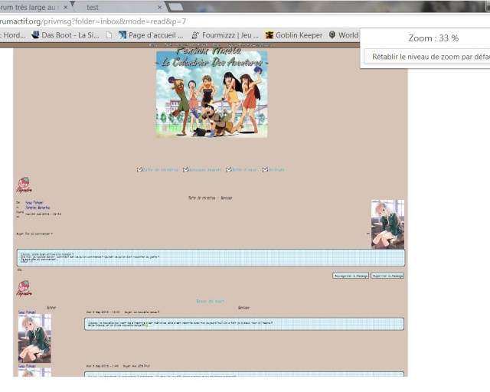
Task: Close the 'test' tab
Action: tap(159, 7)
